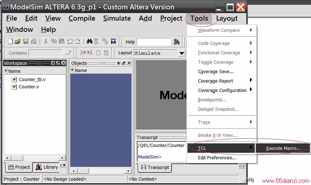
Task: Click the ModelSim M logo toolbar icon
Action: pyautogui.click(x=113, y=41)
